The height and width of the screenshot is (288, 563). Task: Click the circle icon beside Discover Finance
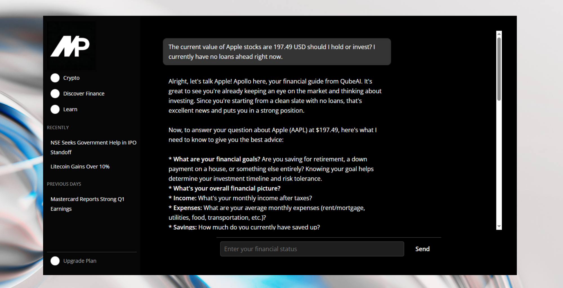click(55, 94)
